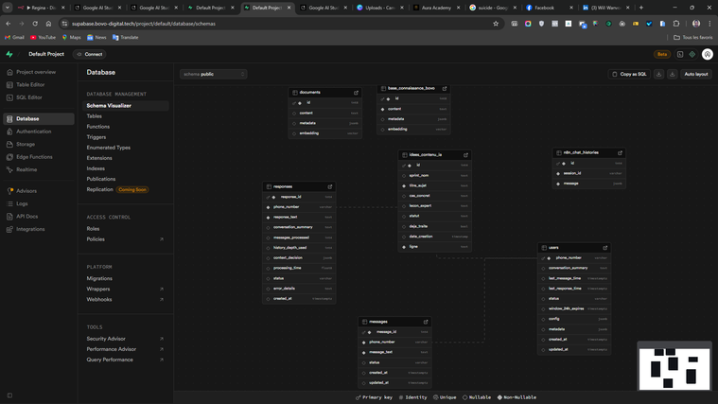
Task: Go to Edge Functions section
Action: 34,157
